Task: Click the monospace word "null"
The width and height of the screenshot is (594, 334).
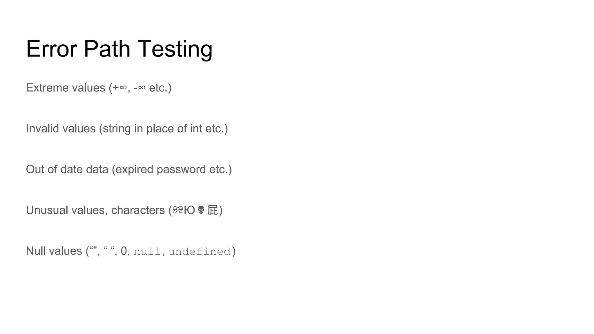Action: coord(147,251)
